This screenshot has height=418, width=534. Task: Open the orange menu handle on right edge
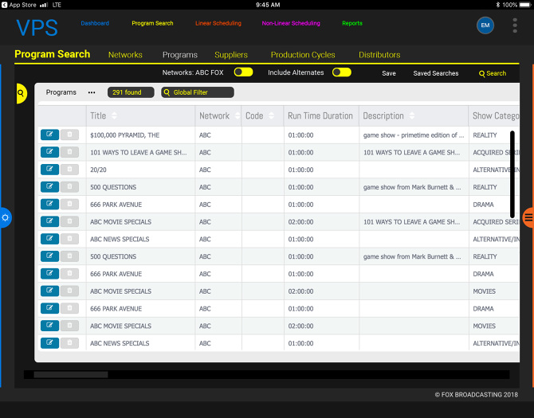(528, 217)
